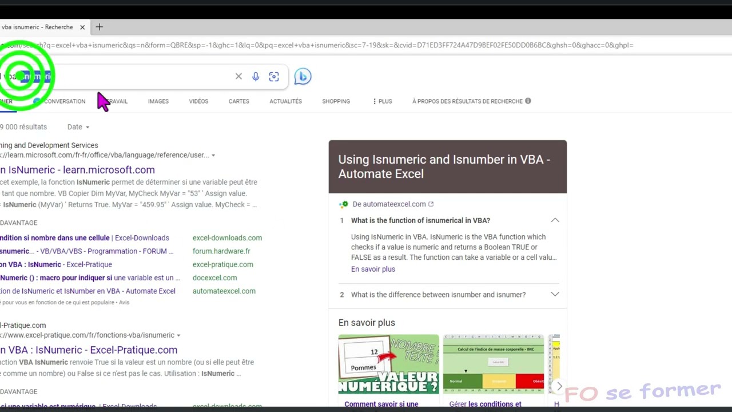Click the IMC calculation thumbnail

(494, 364)
